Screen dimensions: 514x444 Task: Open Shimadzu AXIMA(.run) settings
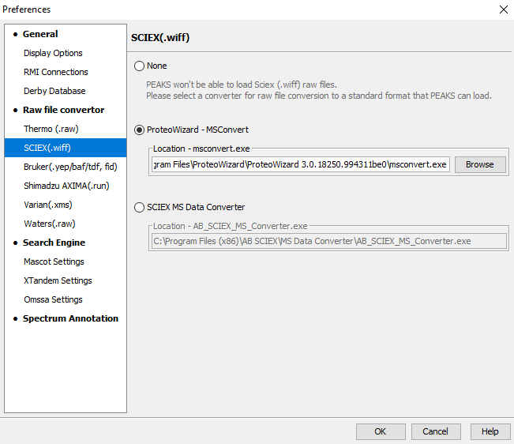coord(66,186)
